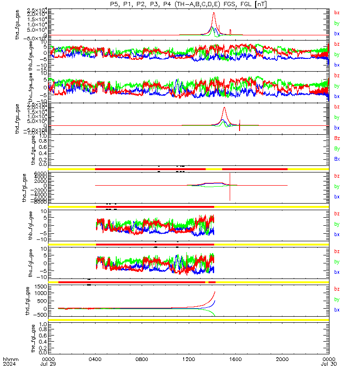The image size is (353, 377).
Task: Select the thb_fgl_gse y-axis label
Action: [x=31, y=226]
